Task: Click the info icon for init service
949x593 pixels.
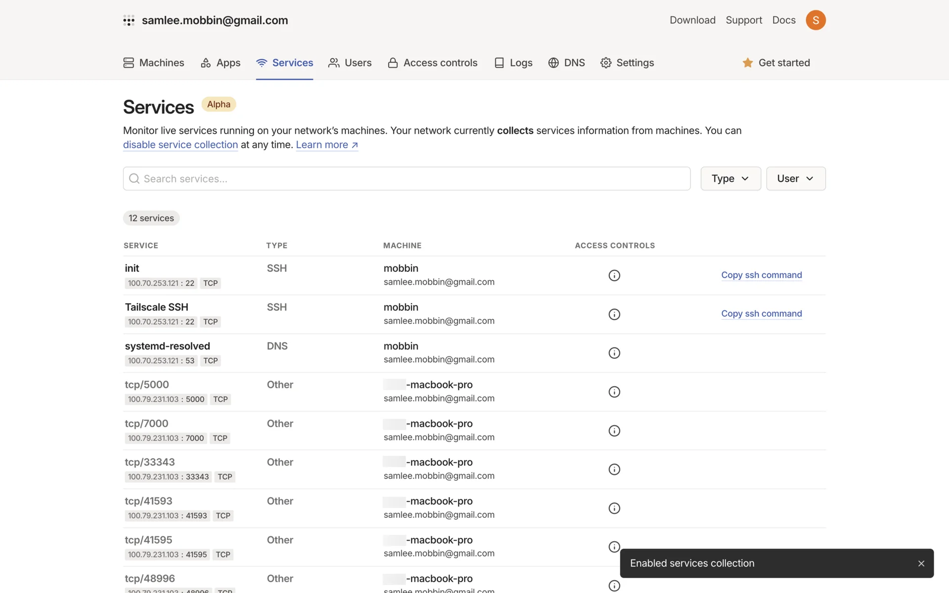Action: pos(614,275)
